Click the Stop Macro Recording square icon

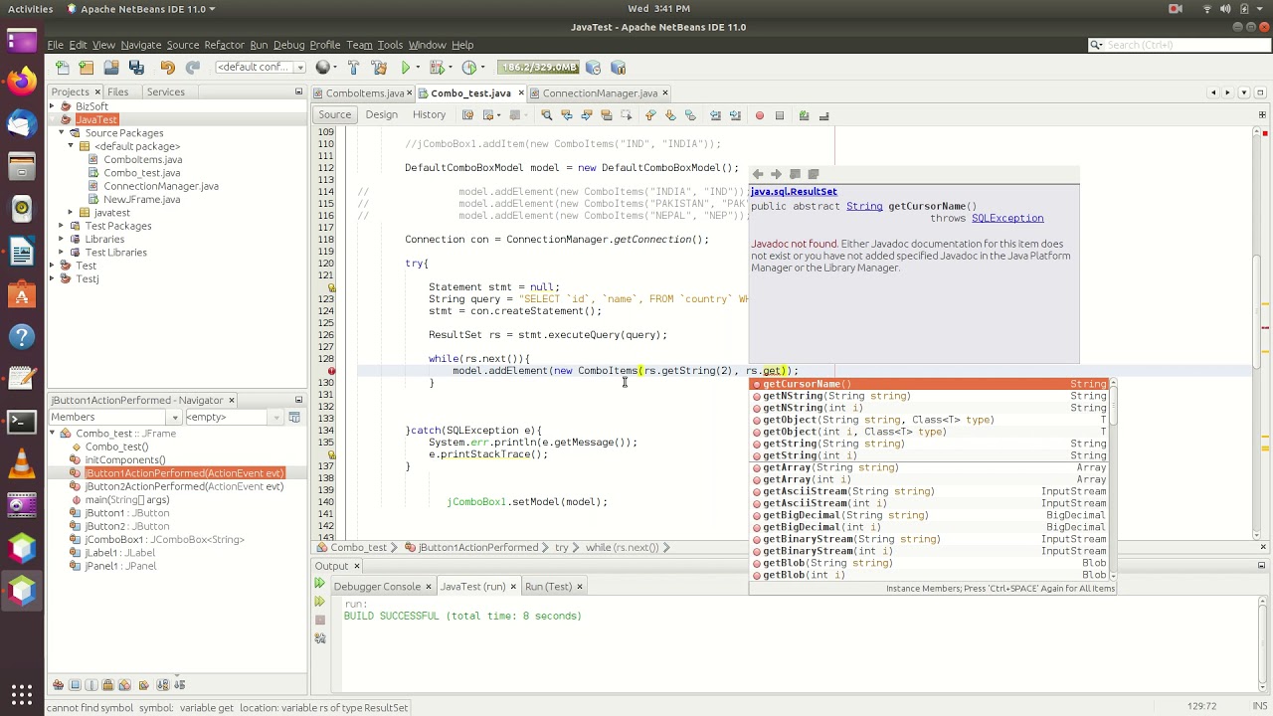(x=780, y=115)
